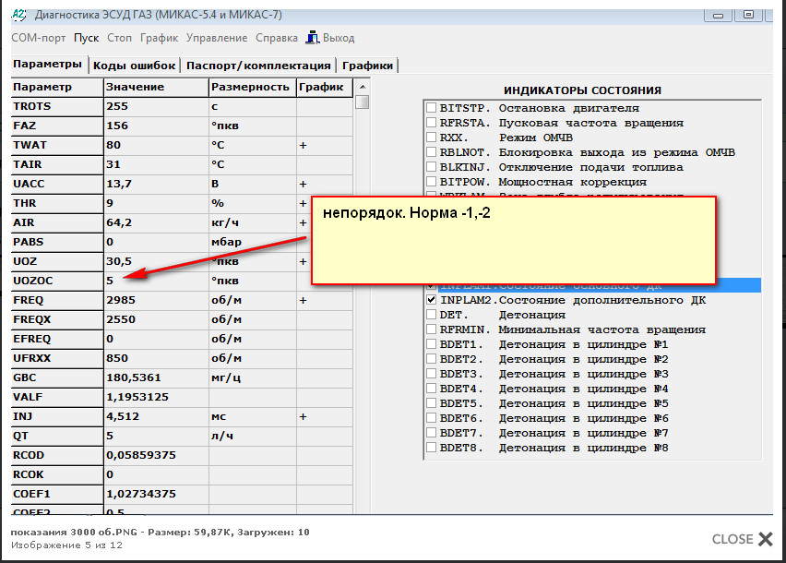This screenshot has height=563, width=786.
Task: Close the image viewer with the X icon
Action: 766,539
